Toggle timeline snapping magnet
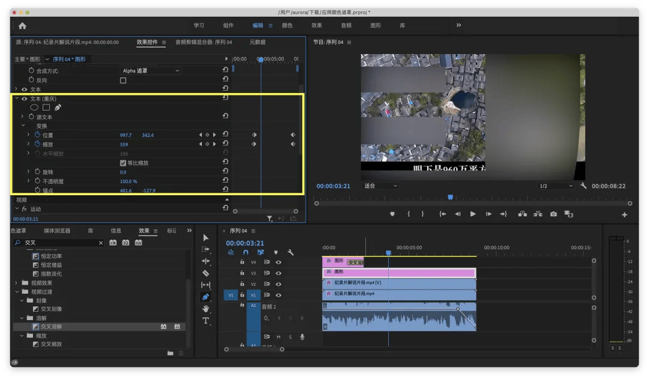The width and height of the screenshot is (649, 379). click(246, 252)
